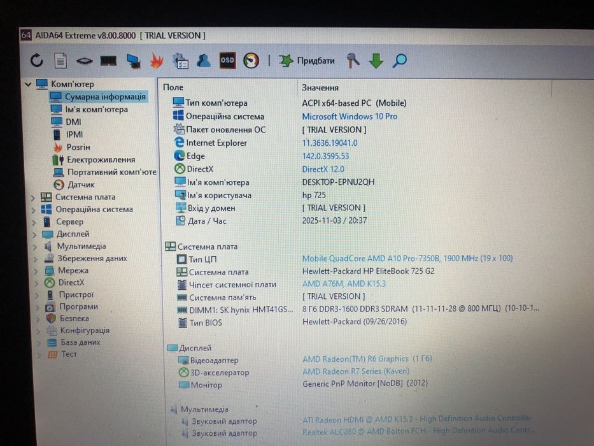The image size is (594, 446).
Task: Select Програми in the tree
Action: [x=78, y=306]
